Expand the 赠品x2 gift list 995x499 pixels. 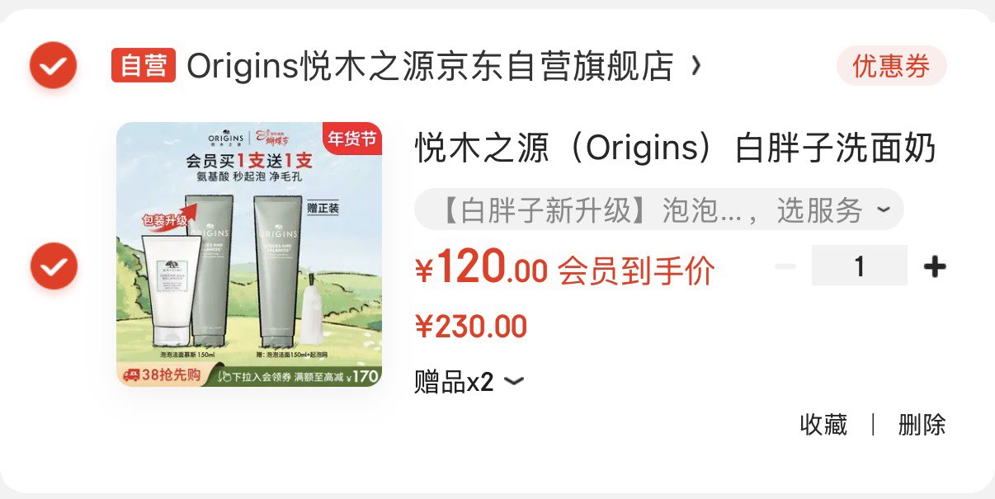point(469,382)
